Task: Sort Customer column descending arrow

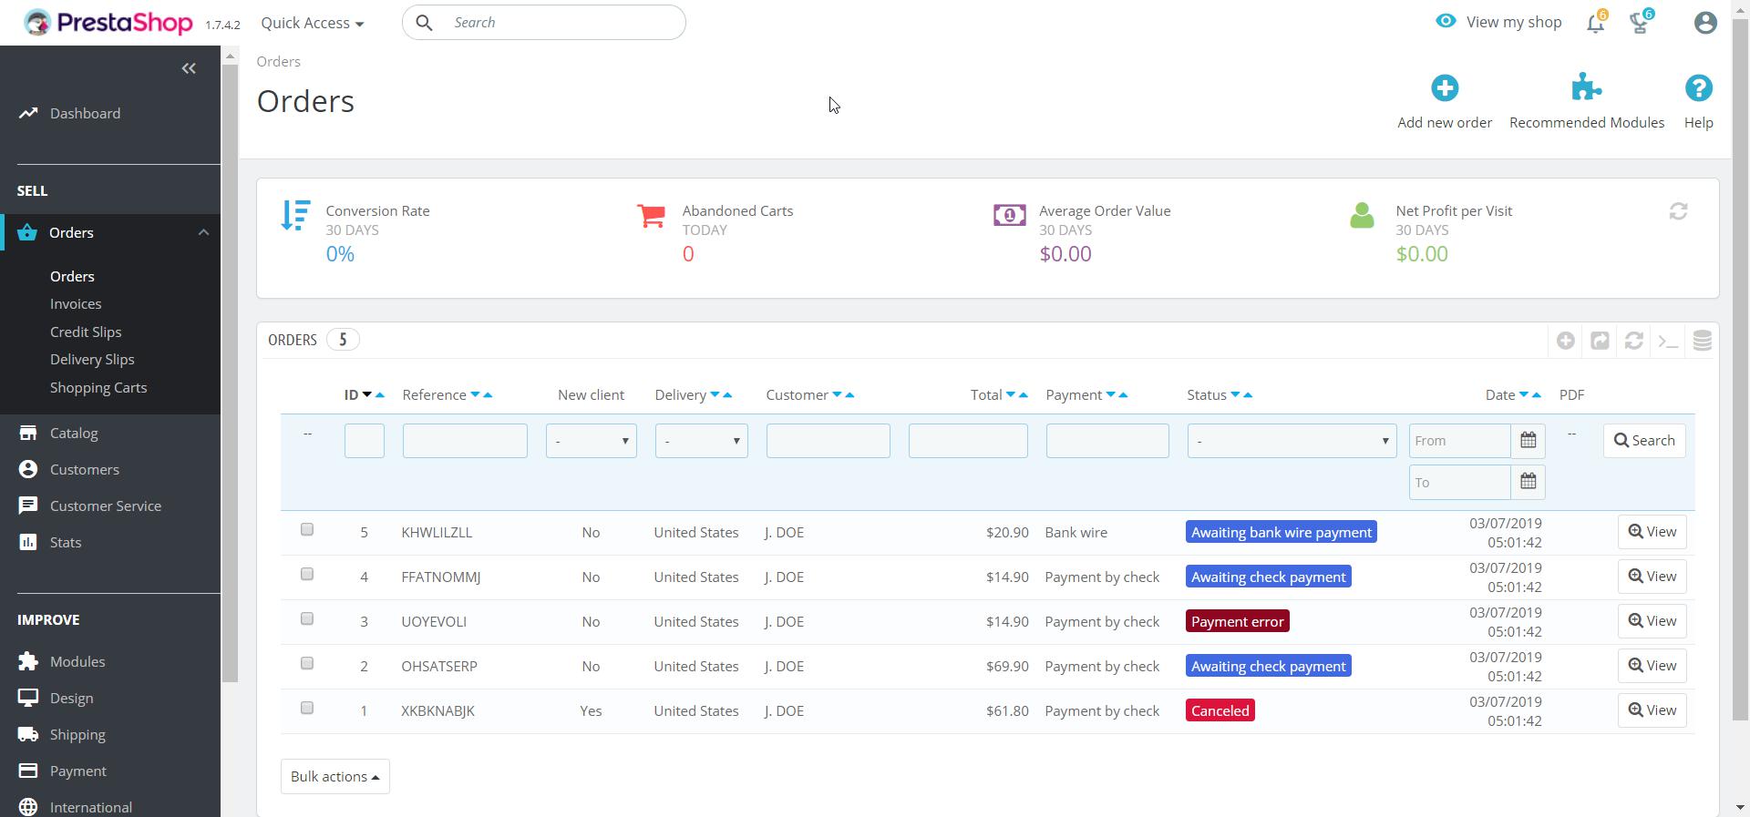Action: (837, 394)
